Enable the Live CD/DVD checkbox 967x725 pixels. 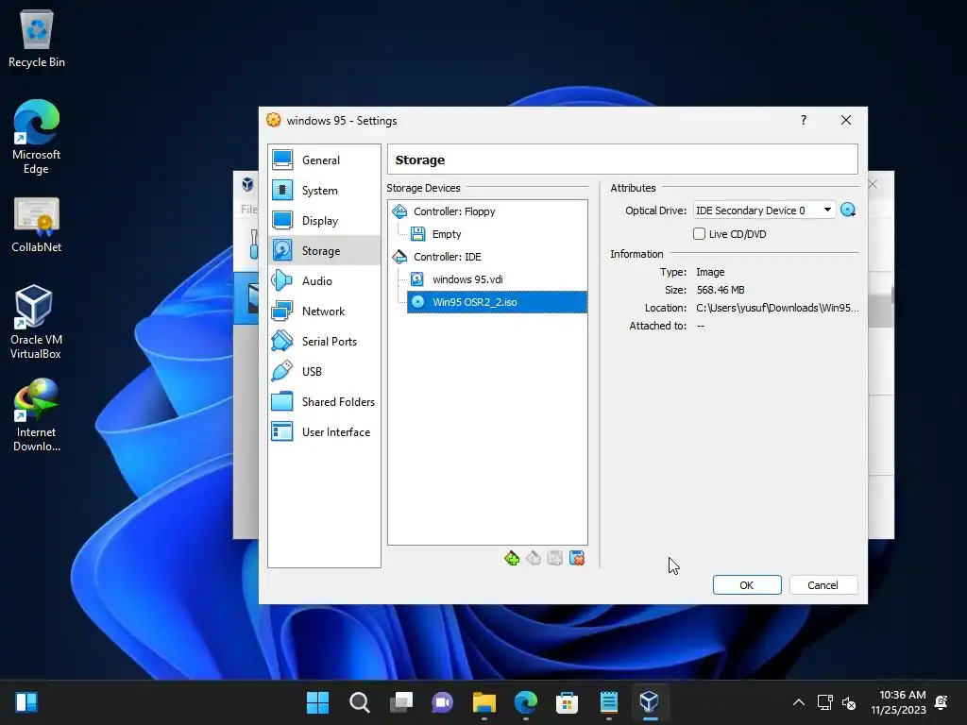tap(700, 234)
